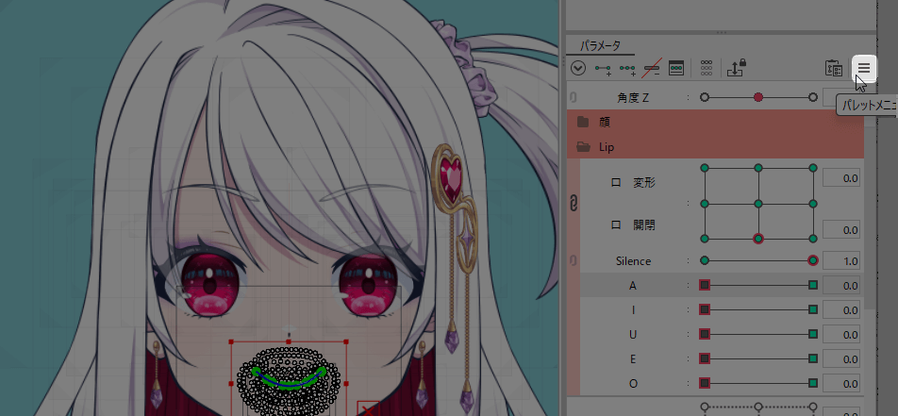Click the Silence value field showing 1.0

840,260
